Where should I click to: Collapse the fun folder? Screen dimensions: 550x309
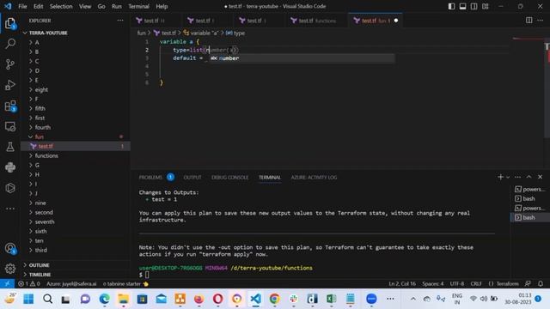tap(39, 136)
